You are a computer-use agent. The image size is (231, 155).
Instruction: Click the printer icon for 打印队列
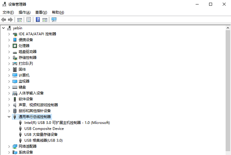(x=15, y=64)
